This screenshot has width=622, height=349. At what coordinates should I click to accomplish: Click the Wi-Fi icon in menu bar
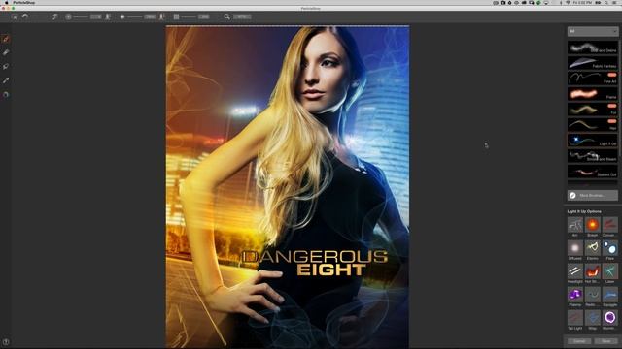568,2
